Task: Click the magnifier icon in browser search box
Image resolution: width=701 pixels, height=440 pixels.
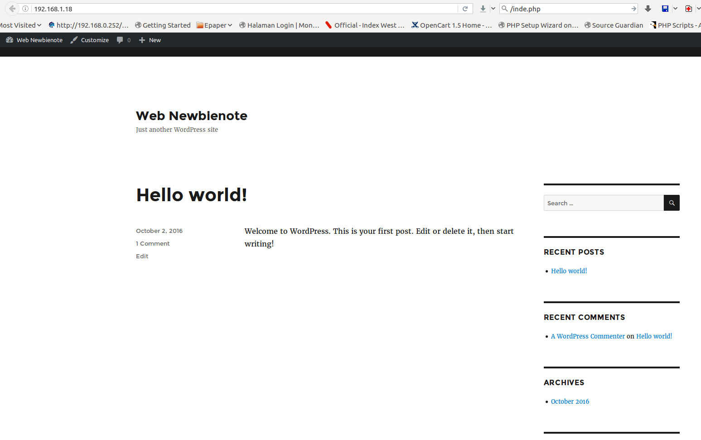Action: [504, 9]
